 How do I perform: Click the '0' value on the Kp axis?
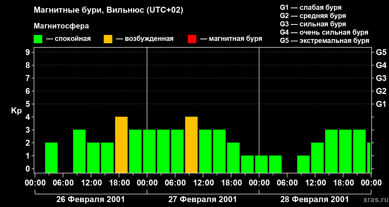pyautogui.click(x=28, y=169)
